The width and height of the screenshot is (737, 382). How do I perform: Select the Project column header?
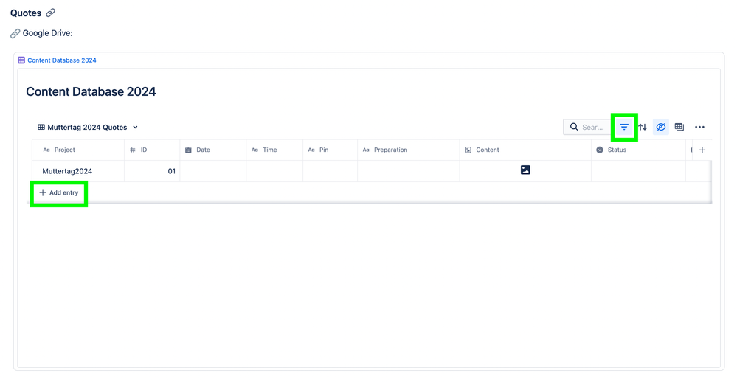78,150
